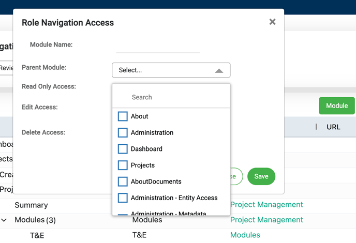Open the Modules link in T&E row
Image resolution: width=356 pixels, height=243 pixels.
pyautogui.click(x=245, y=235)
